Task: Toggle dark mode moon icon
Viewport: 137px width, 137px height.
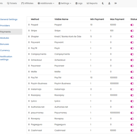Action: tap(103, 3)
